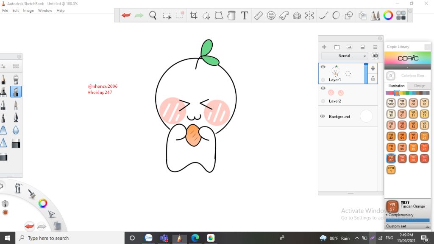
Task: Pick the FYR1 Copic swatch
Action: pyautogui.click(x=391, y=169)
